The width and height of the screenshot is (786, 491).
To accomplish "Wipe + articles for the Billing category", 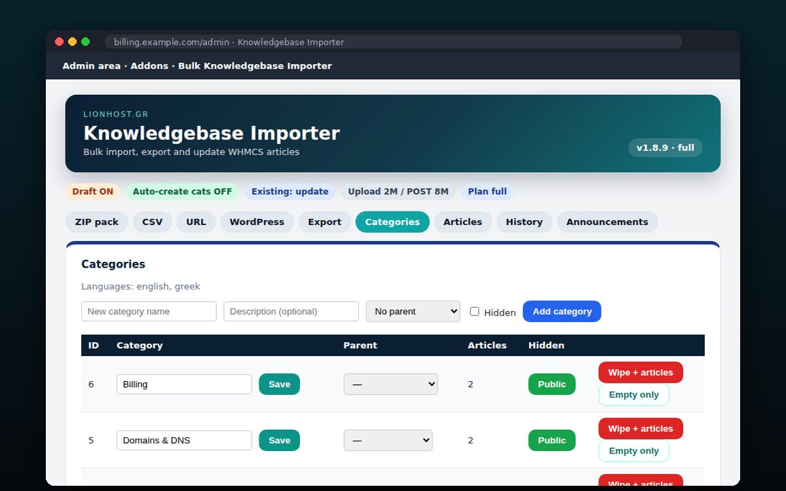I will pyautogui.click(x=641, y=373).
